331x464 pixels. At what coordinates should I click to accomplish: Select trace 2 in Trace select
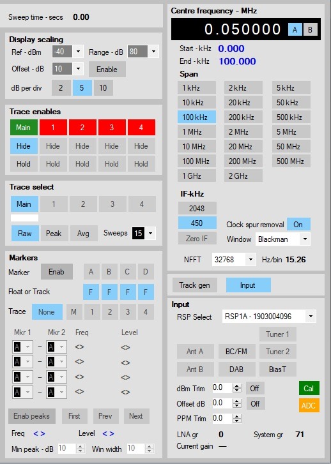tap(83, 204)
